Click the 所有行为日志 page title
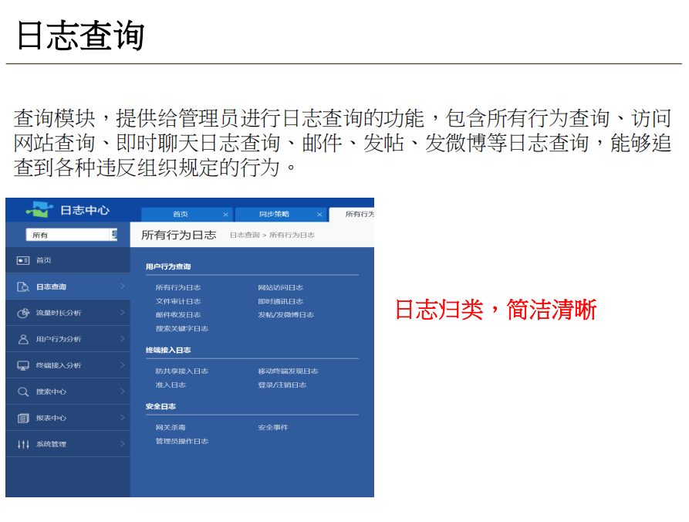The height and width of the screenshot is (522, 689). (x=178, y=235)
